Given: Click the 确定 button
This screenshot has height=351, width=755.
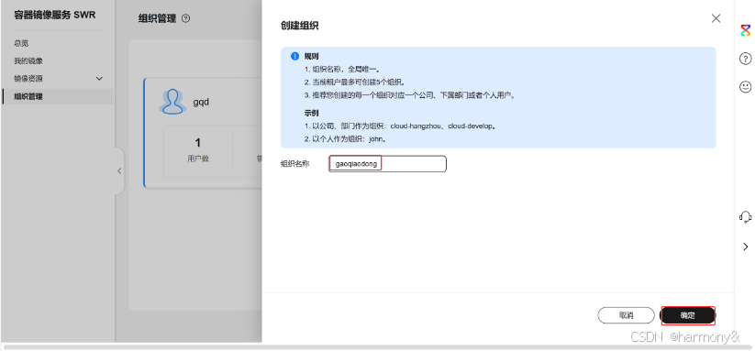Looking at the screenshot, I should pos(688,315).
